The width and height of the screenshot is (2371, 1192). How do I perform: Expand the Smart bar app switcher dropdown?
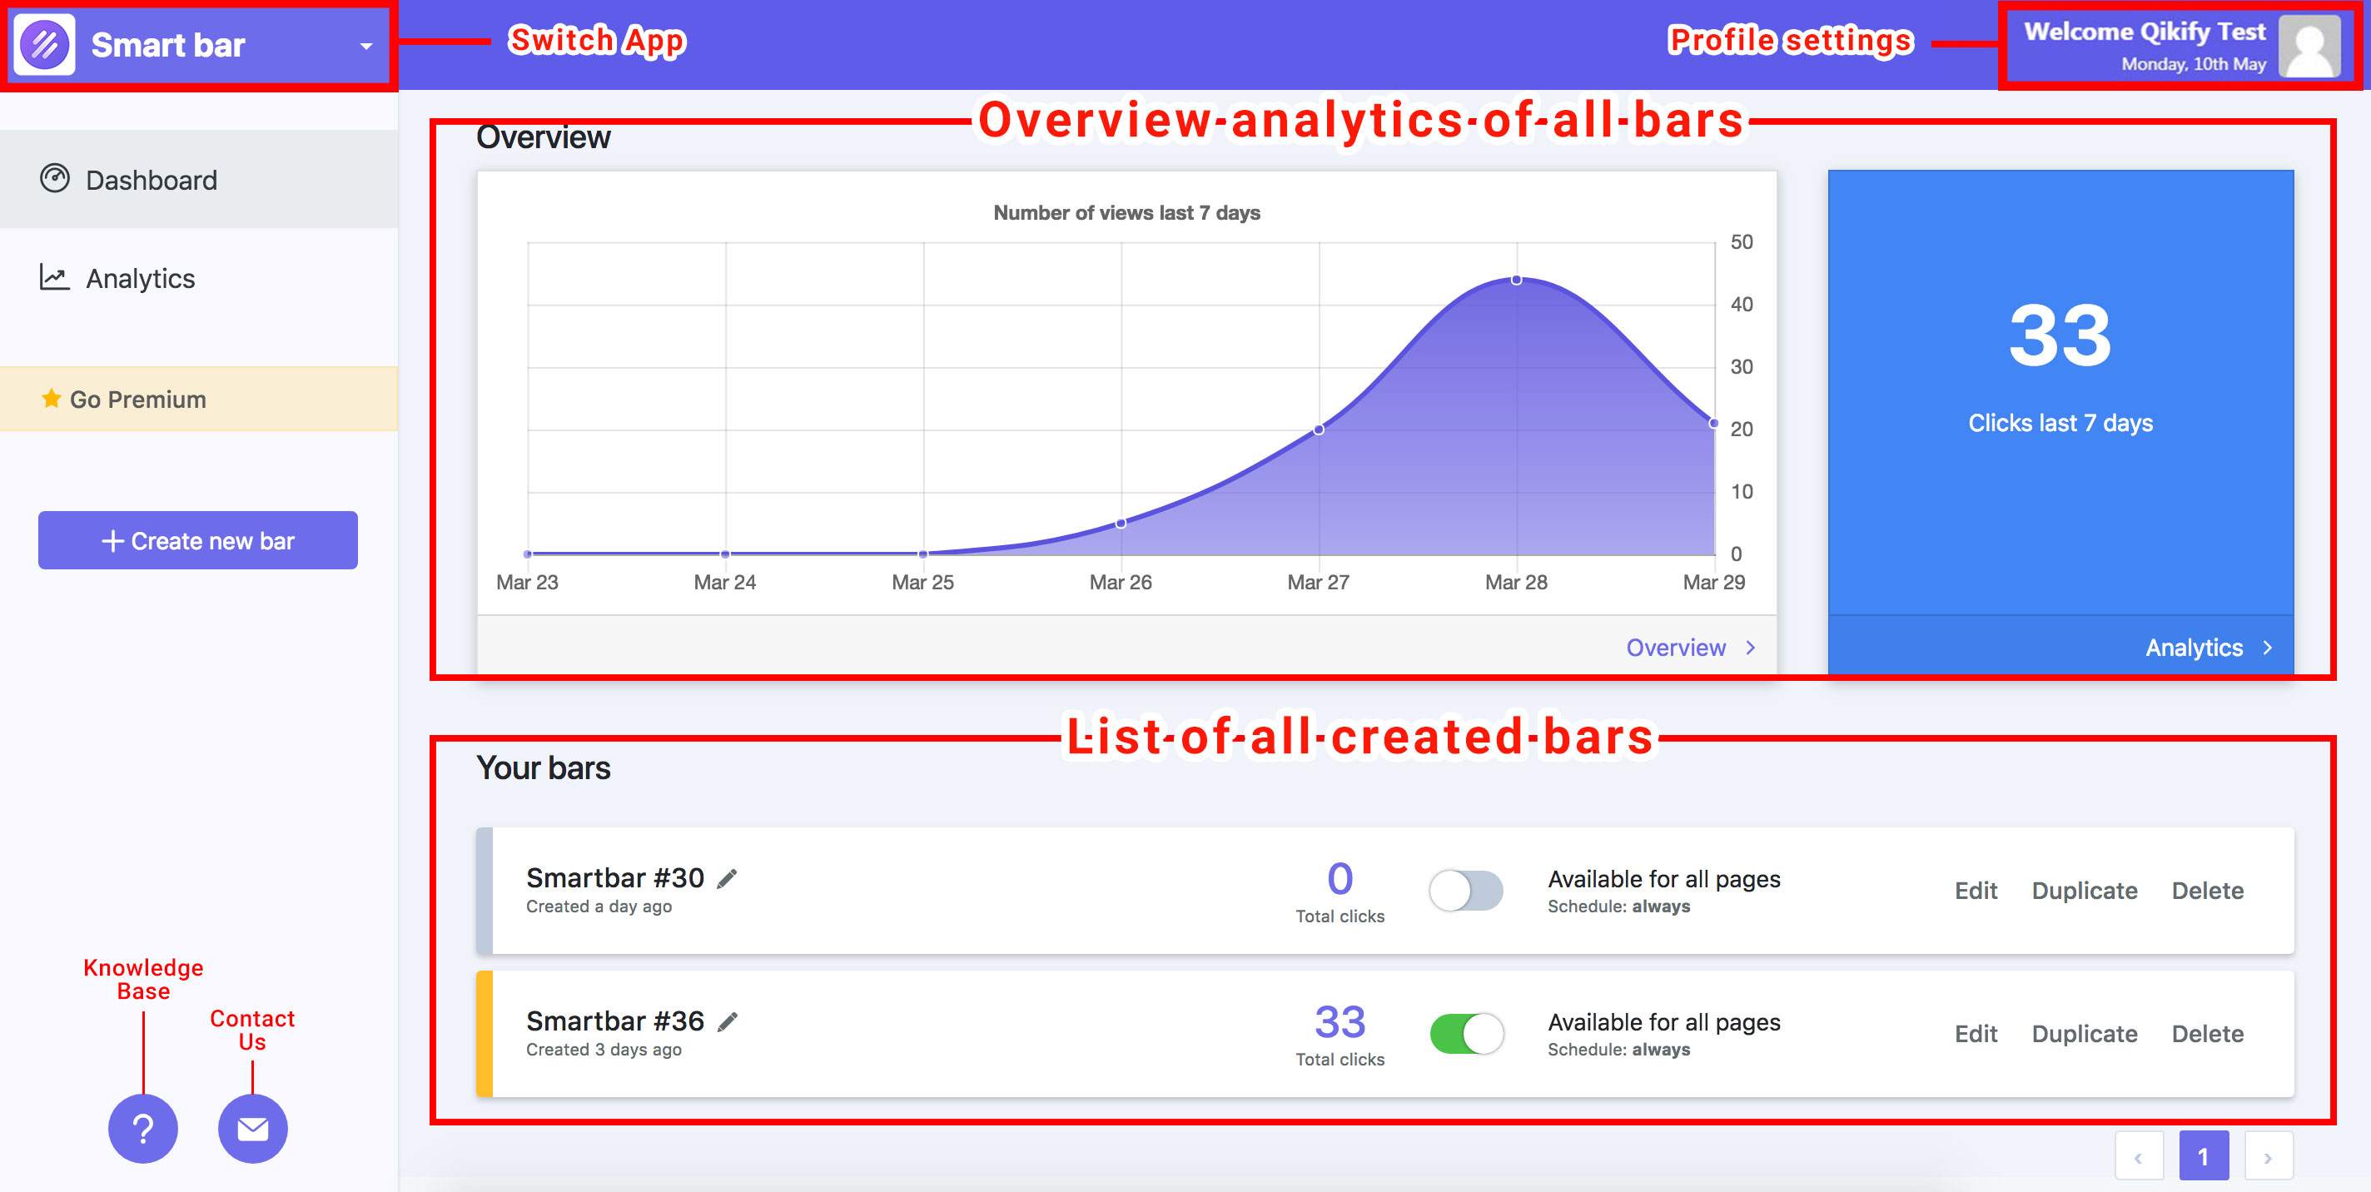tap(365, 45)
